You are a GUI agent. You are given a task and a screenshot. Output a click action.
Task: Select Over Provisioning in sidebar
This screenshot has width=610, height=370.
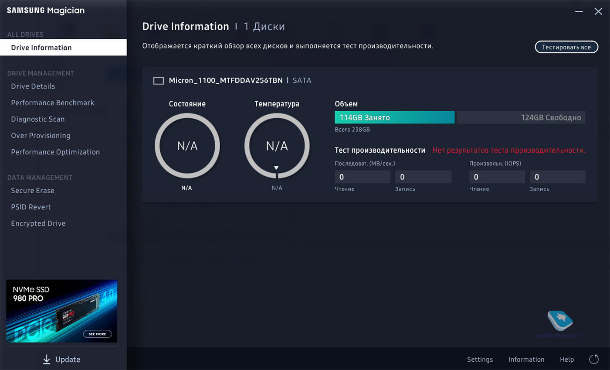coord(41,136)
